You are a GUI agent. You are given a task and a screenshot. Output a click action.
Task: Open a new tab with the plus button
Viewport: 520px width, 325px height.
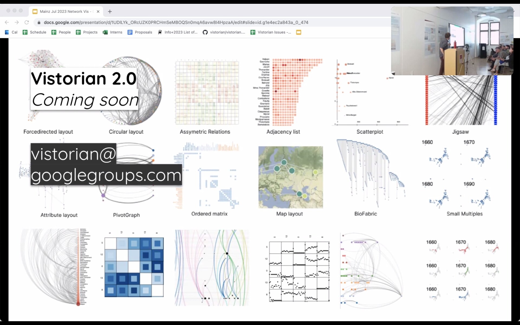point(110,11)
